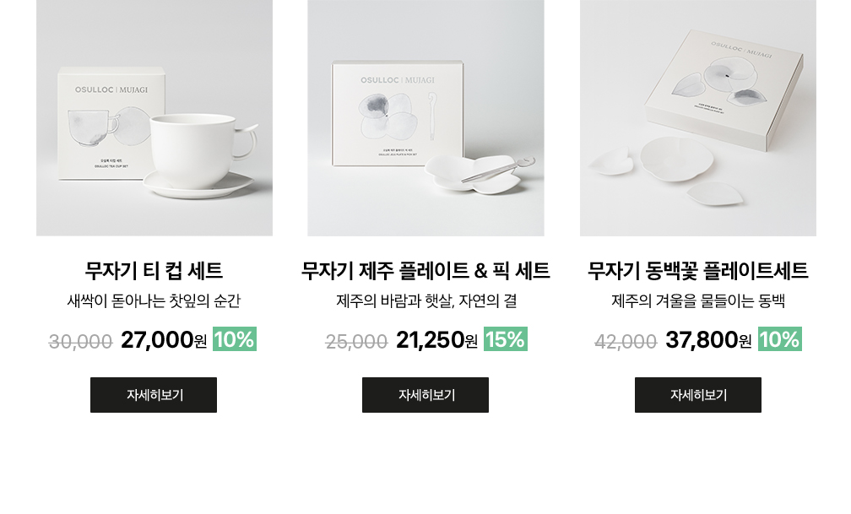
Task: Click the 10% badge next to 37,800원
Action: [779, 339]
